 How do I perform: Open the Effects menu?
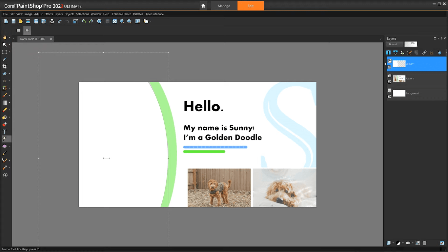pos(49,14)
